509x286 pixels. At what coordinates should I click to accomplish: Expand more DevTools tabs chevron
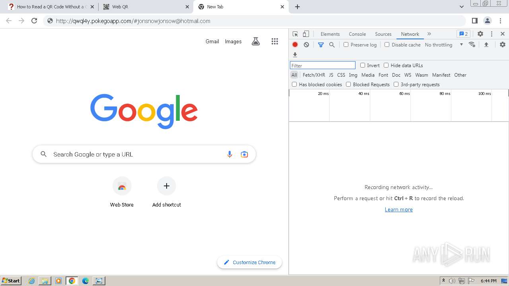[x=429, y=34]
